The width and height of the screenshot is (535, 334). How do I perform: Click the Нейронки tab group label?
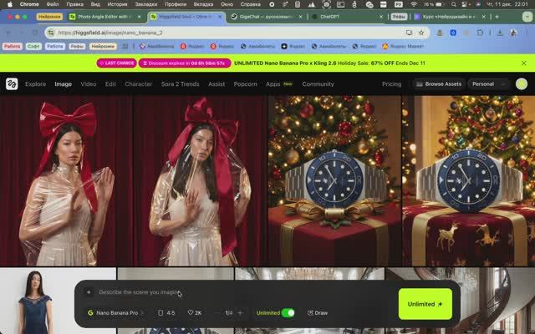49,17
